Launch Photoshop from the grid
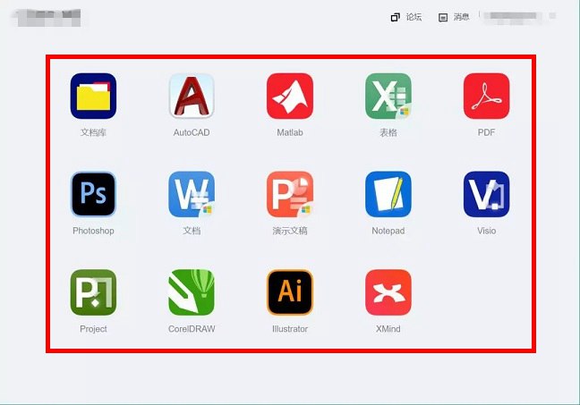 [x=93, y=194]
